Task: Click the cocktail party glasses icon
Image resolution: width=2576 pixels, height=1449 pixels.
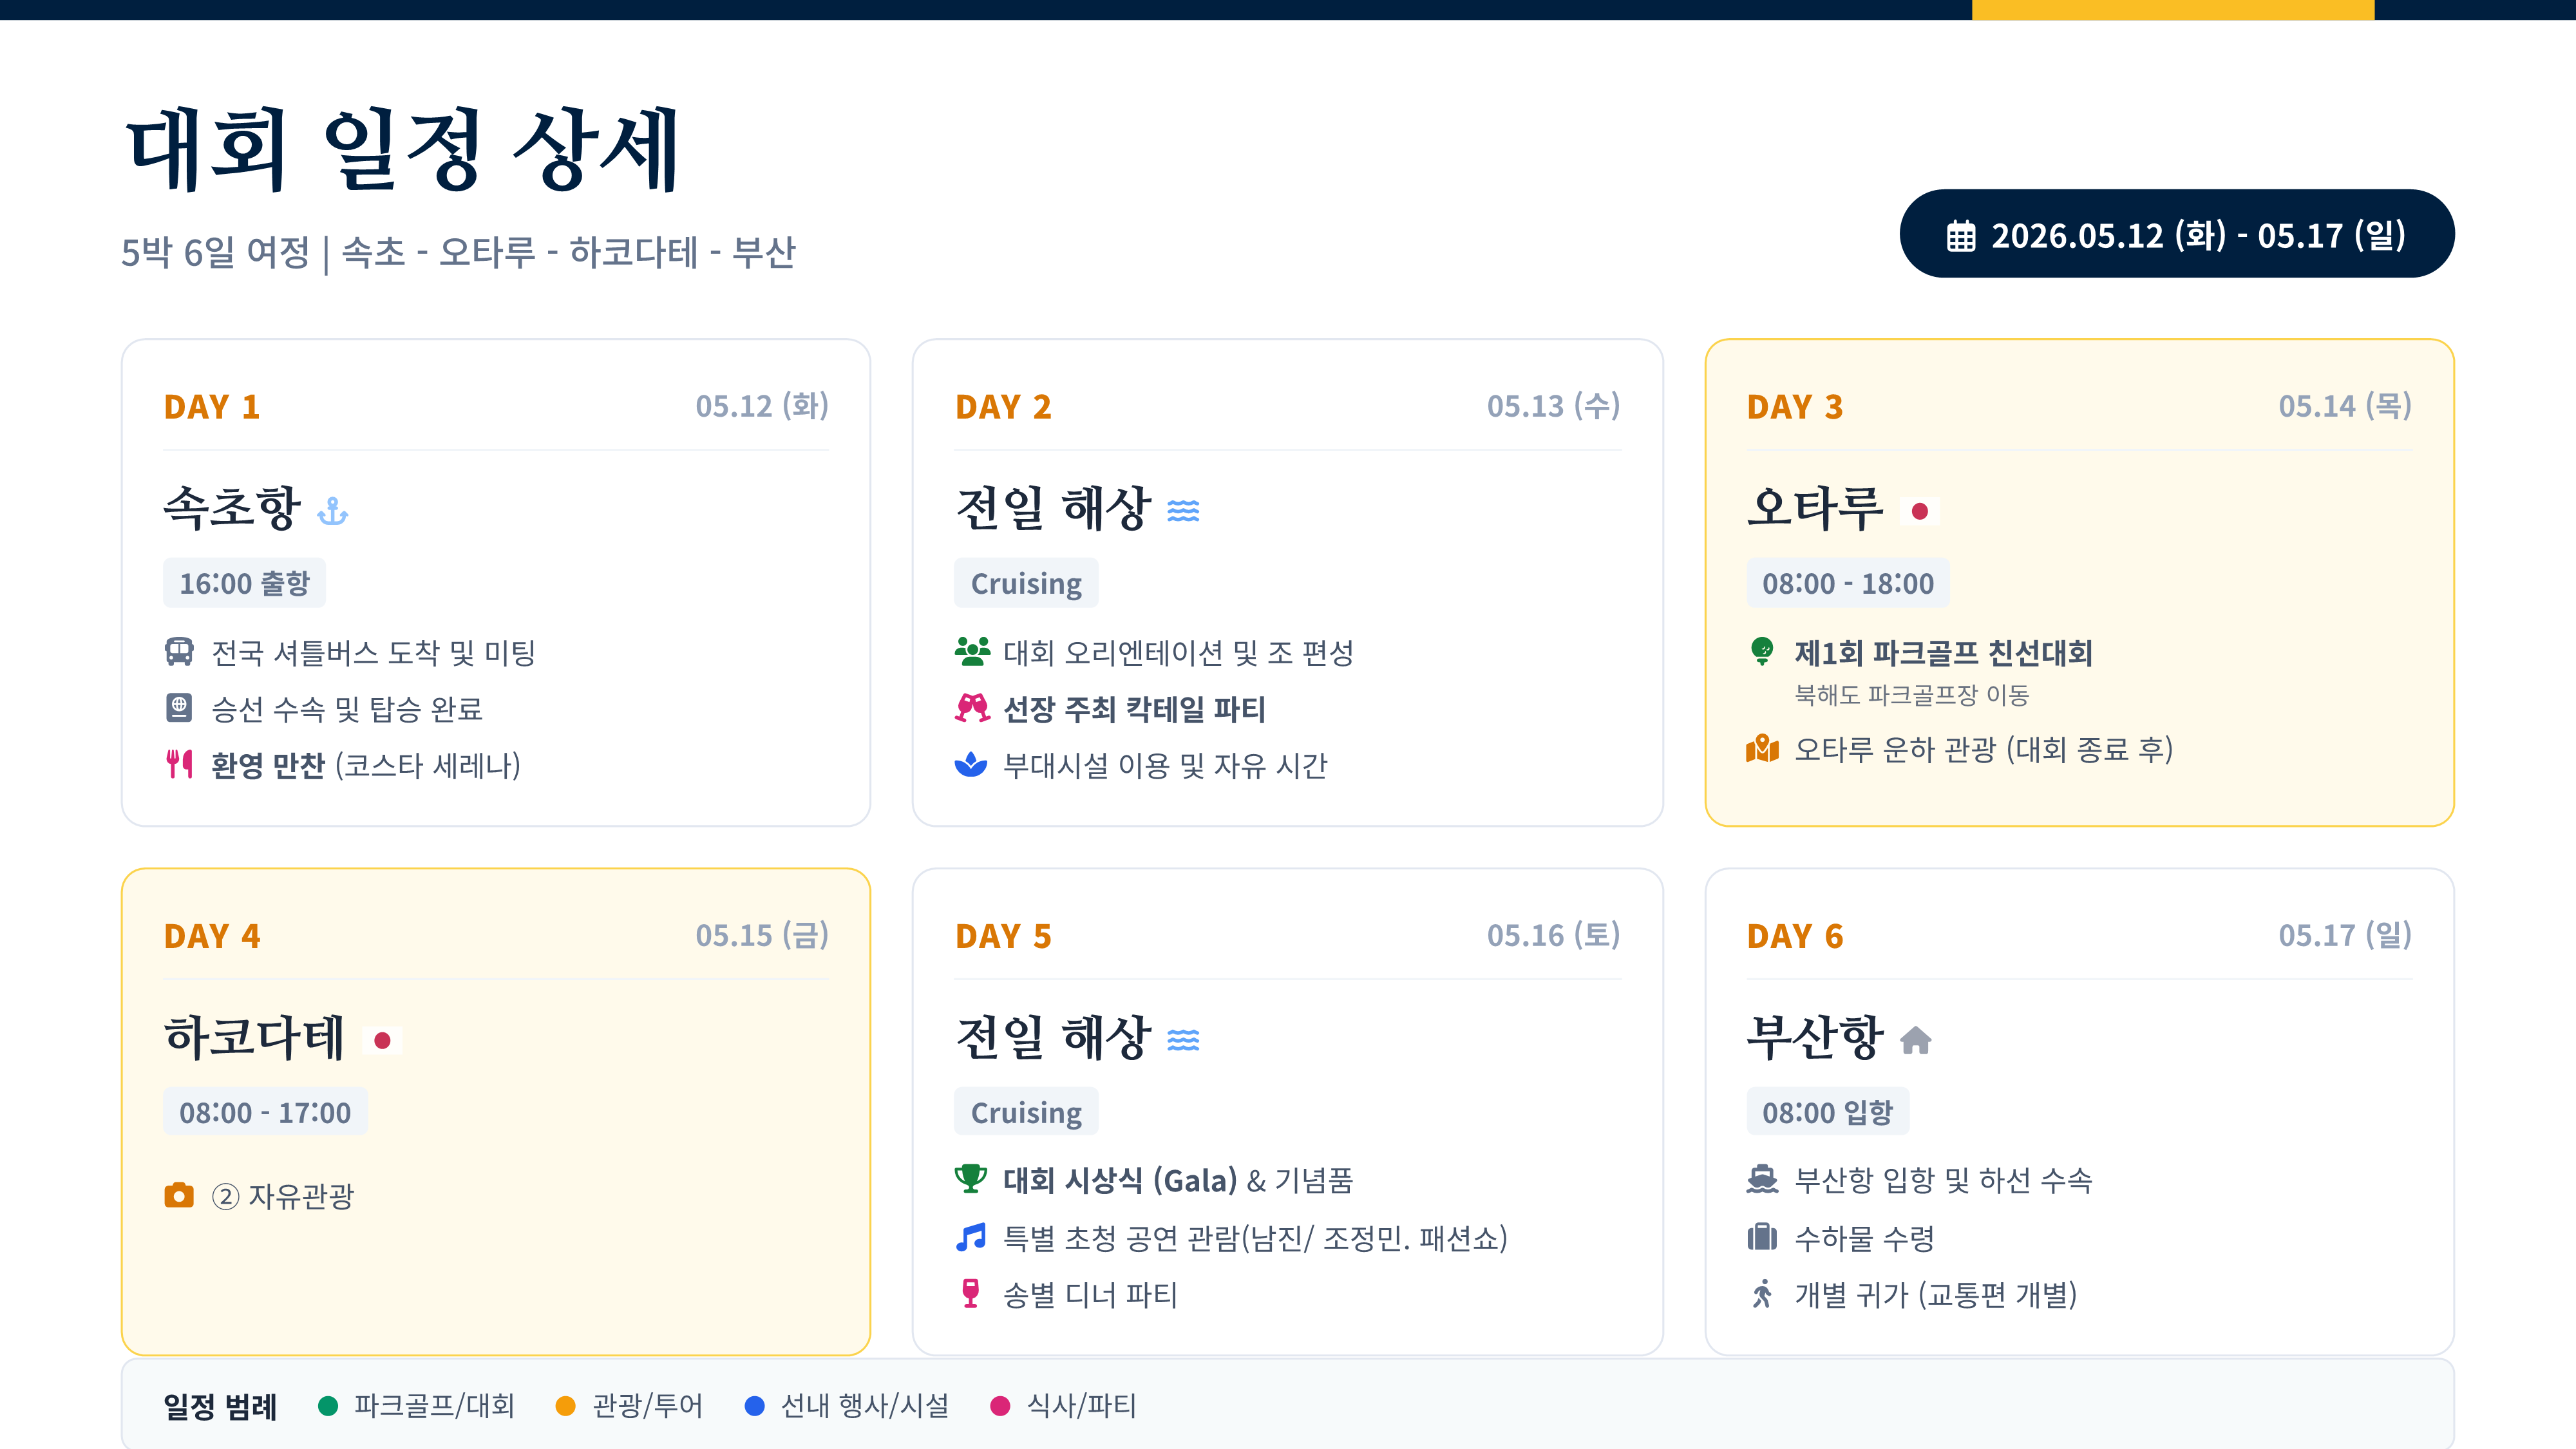Action: point(972,708)
